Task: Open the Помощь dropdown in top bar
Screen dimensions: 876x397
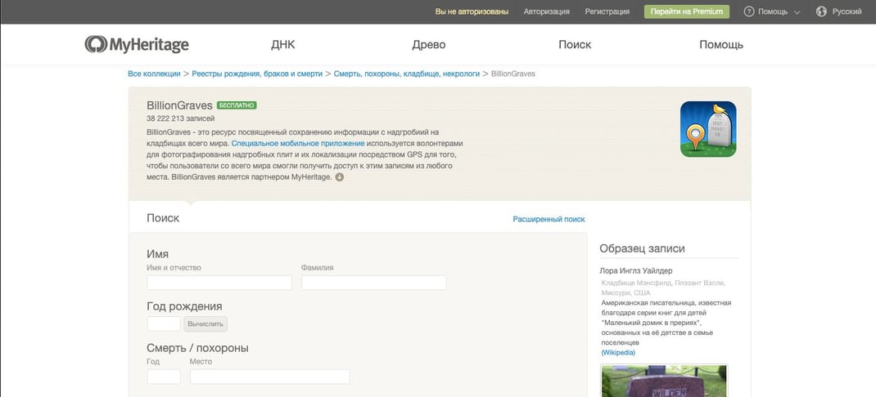Action: pyautogui.click(x=772, y=11)
